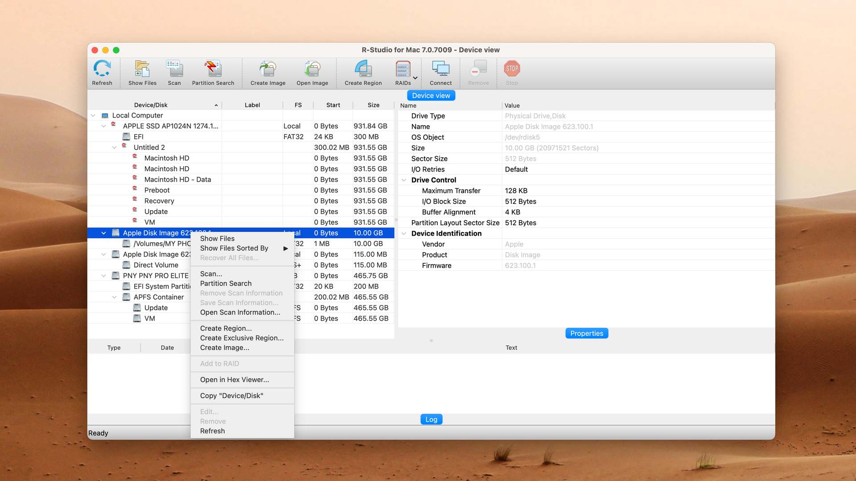Click the Maximum Transfer value 128 KB
The image size is (856, 481).
click(x=516, y=191)
